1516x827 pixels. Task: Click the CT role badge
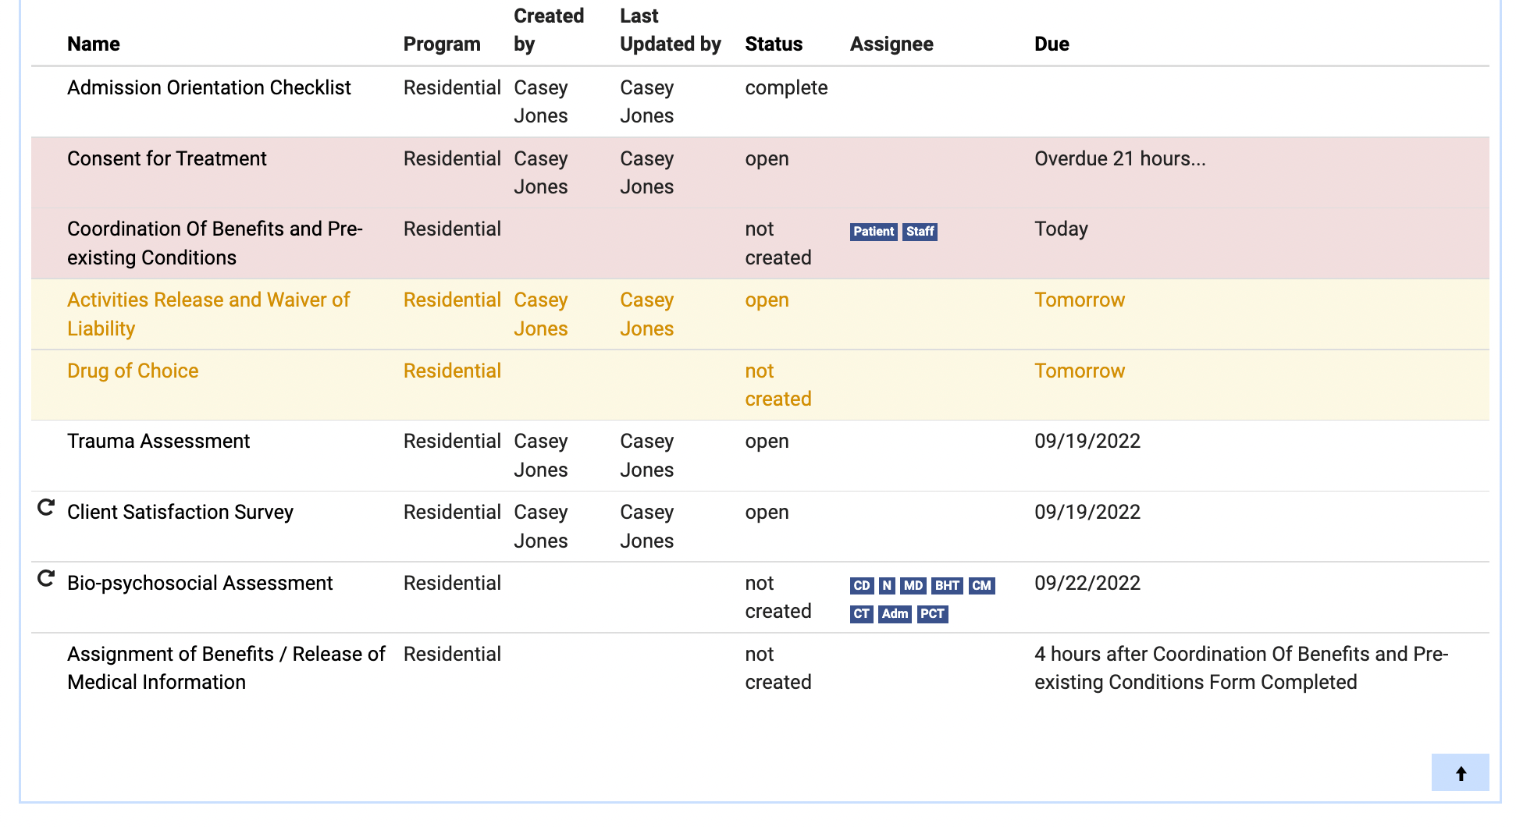coord(862,614)
